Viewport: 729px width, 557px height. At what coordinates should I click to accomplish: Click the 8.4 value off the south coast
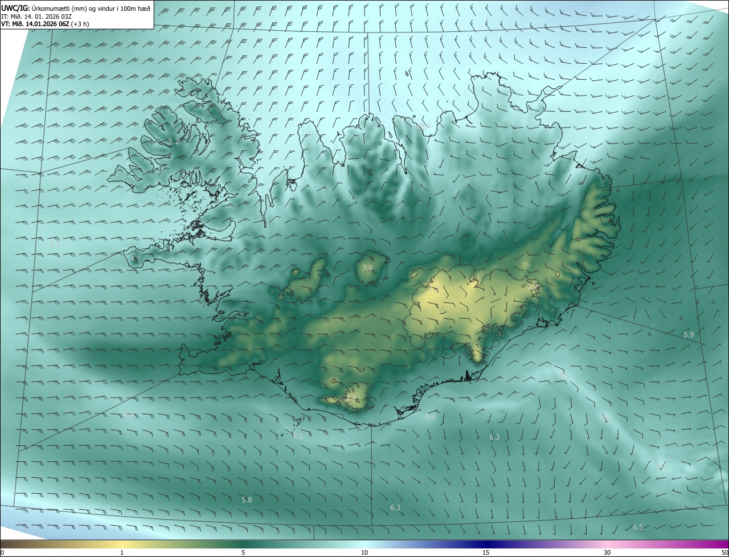click(x=430, y=417)
